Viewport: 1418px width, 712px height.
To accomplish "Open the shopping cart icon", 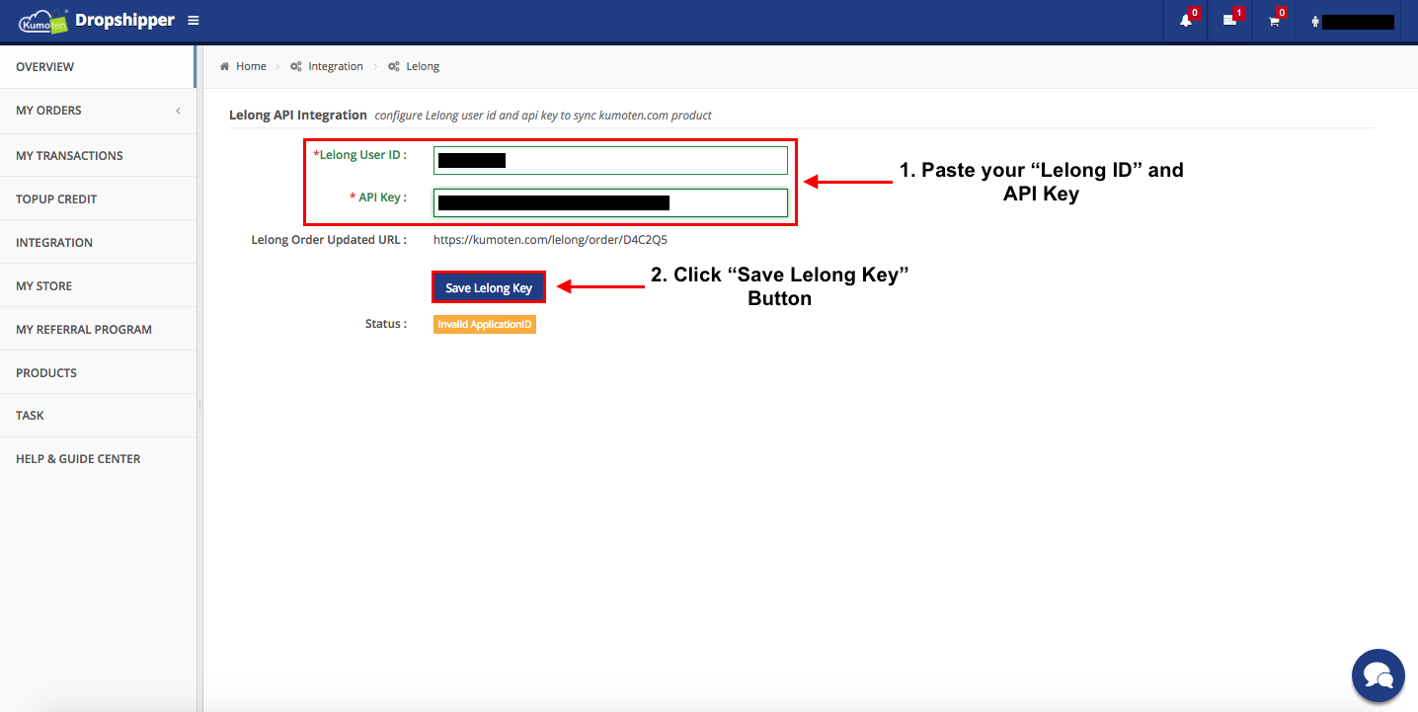I will (x=1274, y=21).
